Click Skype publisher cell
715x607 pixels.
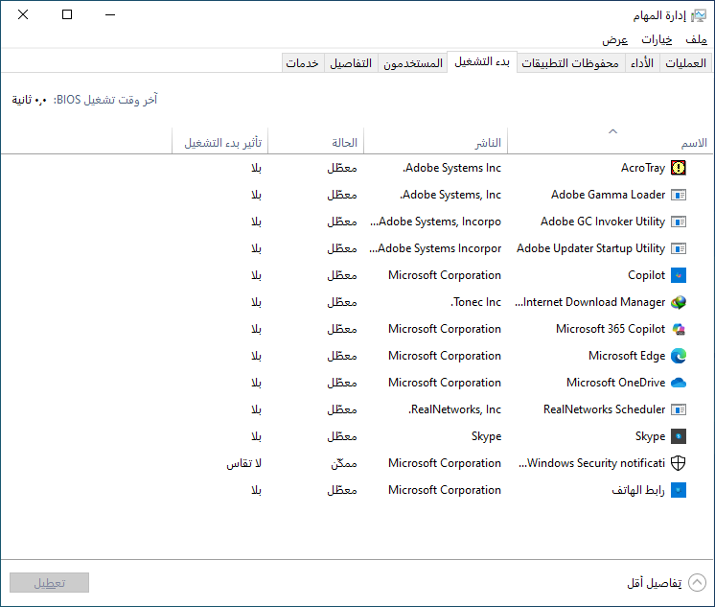486,436
